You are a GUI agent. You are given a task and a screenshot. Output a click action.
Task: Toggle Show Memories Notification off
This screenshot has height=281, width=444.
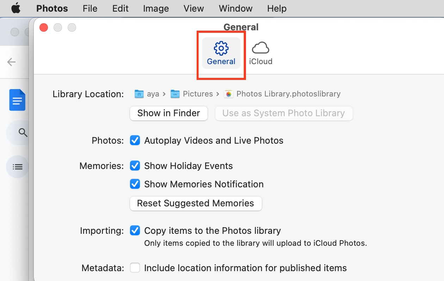click(x=135, y=184)
